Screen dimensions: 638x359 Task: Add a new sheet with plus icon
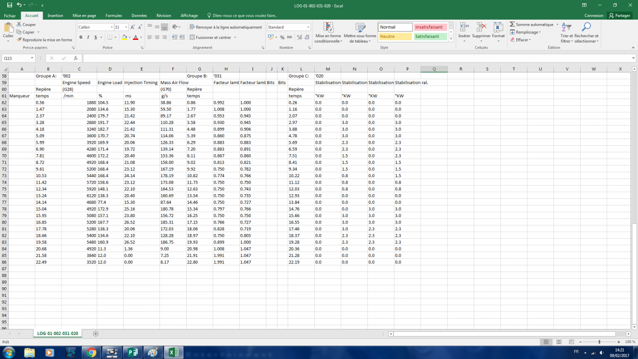(96, 333)
